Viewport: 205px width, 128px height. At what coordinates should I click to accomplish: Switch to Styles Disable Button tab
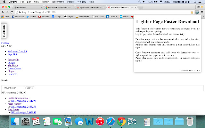click(x=91, y=8)
